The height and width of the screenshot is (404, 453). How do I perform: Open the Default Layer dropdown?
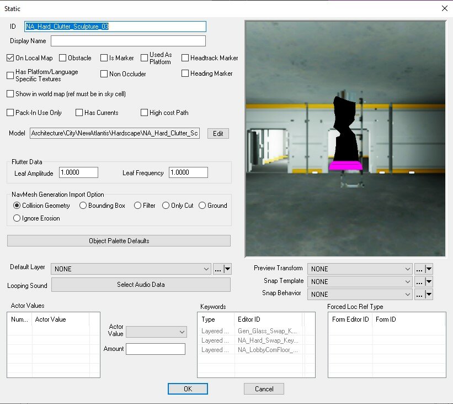[x=131, y=269]
